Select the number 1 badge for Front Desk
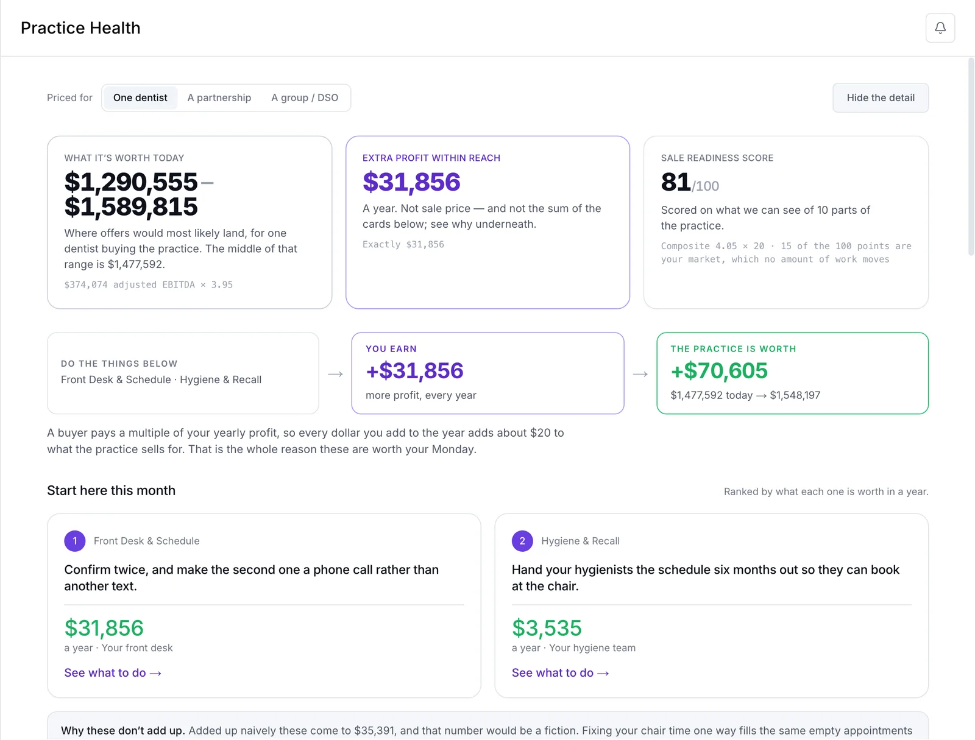Screen dimensions: 975x740 pos(75,541)
